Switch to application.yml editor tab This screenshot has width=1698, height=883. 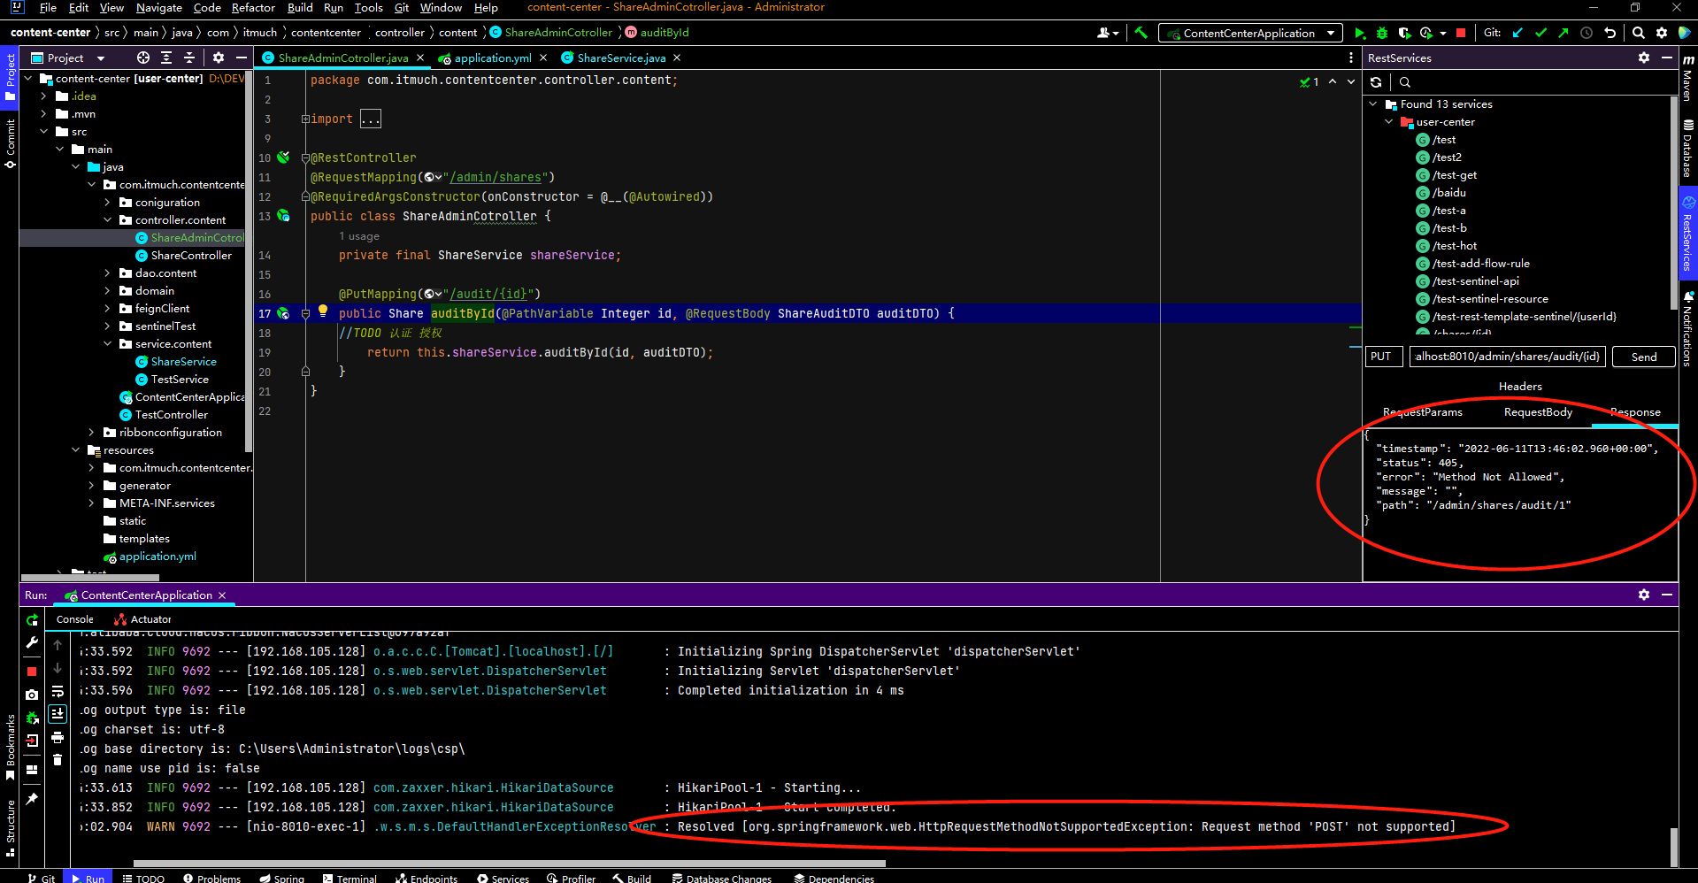point(492,58)
